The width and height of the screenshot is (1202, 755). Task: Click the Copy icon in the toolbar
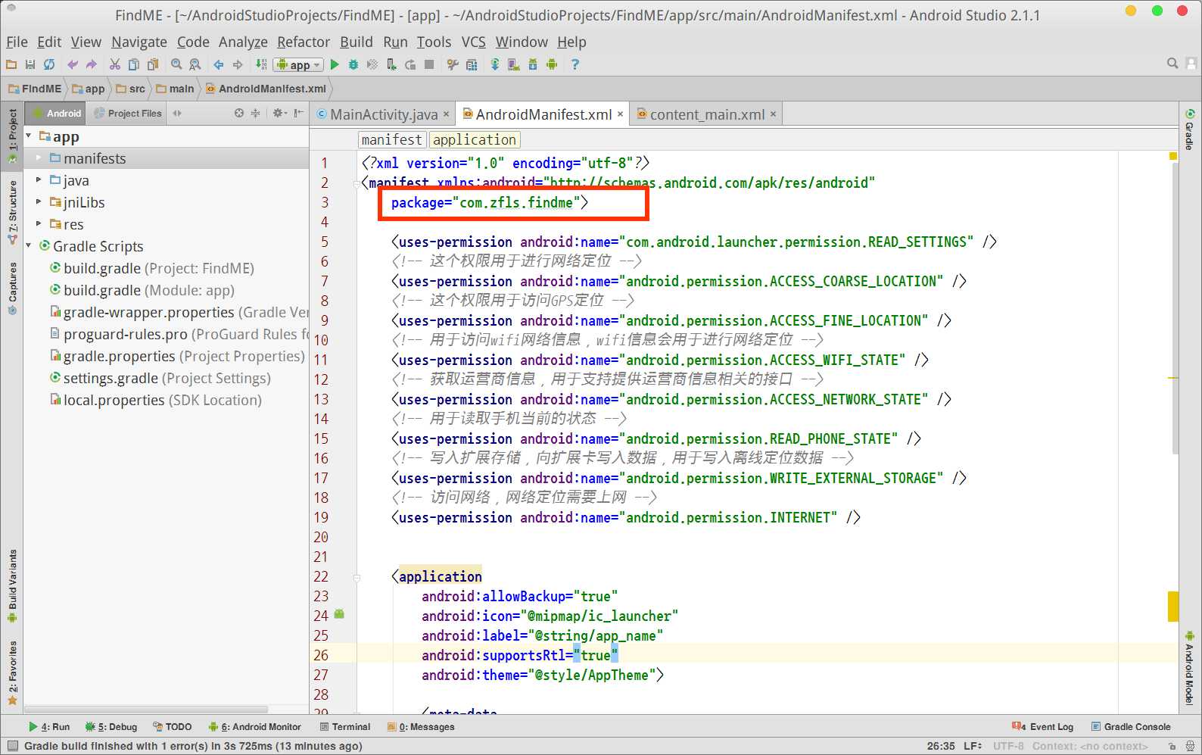(134, 64)
